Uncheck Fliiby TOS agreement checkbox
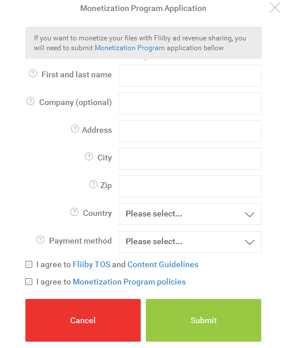Image resolution: width=286 pixels, height=348 pixels. coord(29,264)
